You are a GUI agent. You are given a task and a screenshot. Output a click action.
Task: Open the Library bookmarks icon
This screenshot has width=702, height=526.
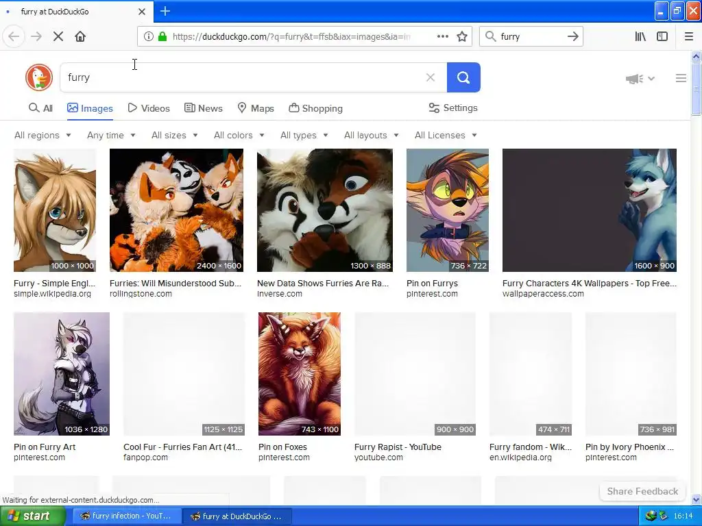point(640,36)
